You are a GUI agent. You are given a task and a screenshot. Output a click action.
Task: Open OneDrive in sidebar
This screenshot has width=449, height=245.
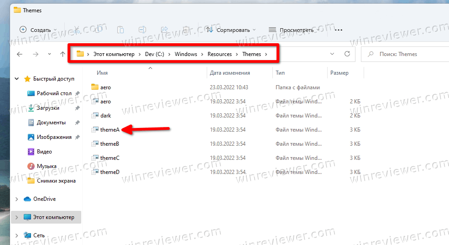point(40,199)
